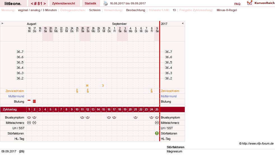Click the Brustsymptom icon on cycle day 1
Viewport: 275px width, 158px height.
pos(29,117)
